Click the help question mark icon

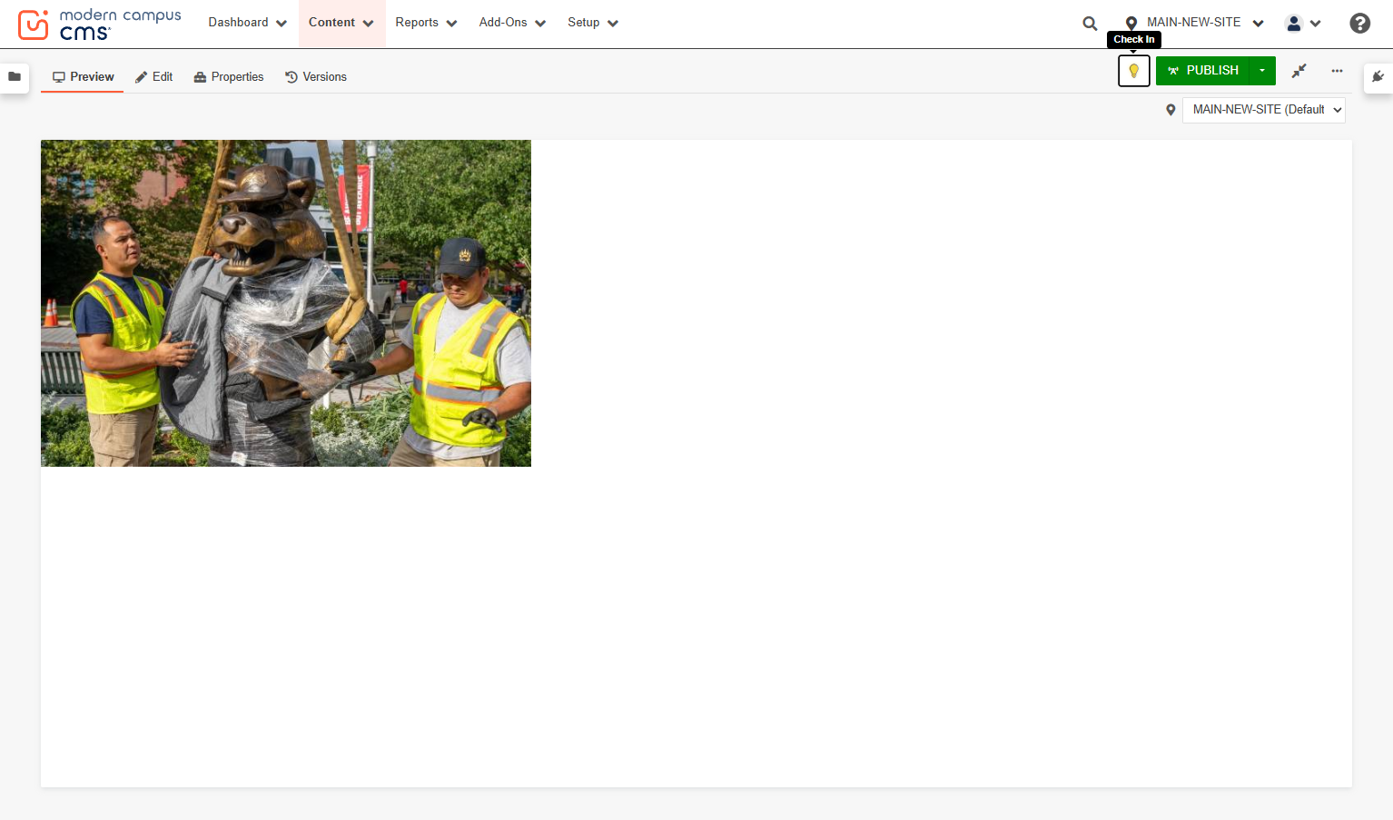tap(1359, 24)
